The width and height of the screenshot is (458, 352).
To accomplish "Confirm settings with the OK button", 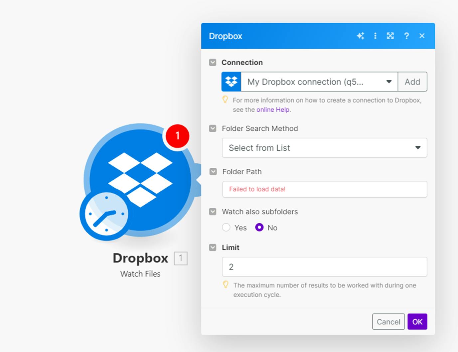I will pos(417,322).
